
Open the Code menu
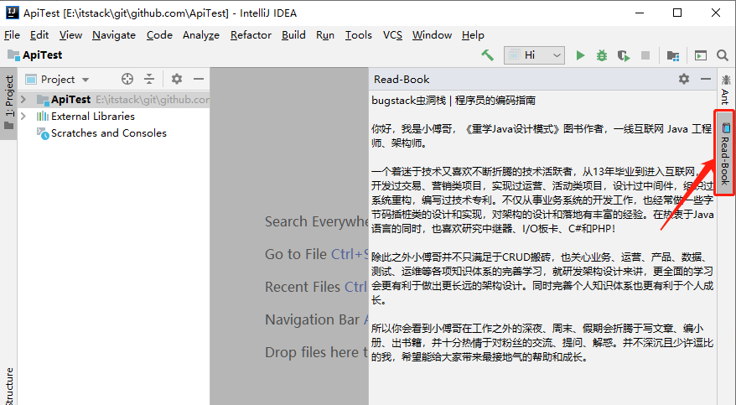[x=159, y=34]
